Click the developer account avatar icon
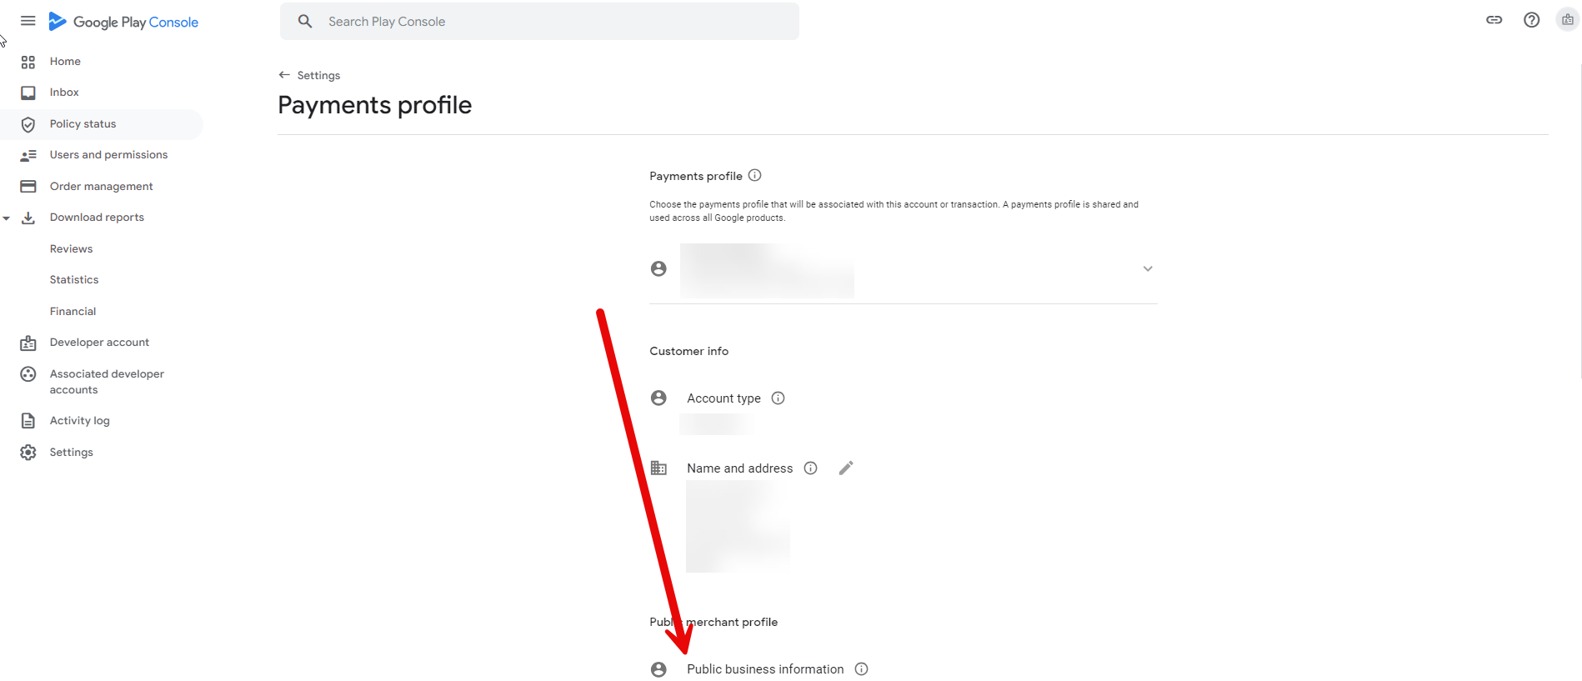Viewport: 1582px width, 681px height. tap(1567, 20)
